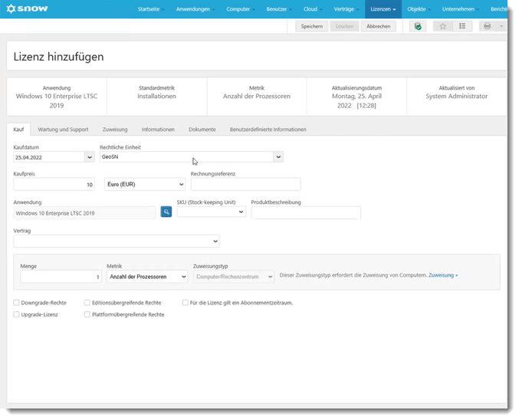Click the Löschen button

coord(344,26)
